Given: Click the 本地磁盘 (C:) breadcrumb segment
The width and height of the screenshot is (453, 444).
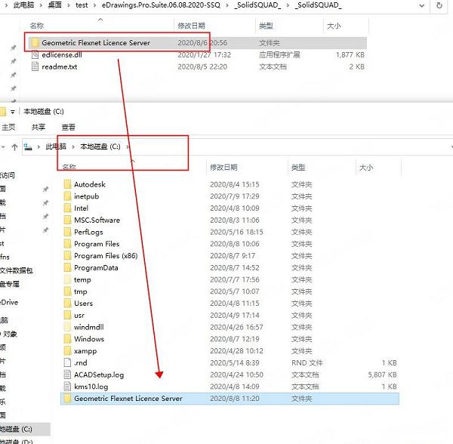Looking at the screenshot, I should point(100,146).
